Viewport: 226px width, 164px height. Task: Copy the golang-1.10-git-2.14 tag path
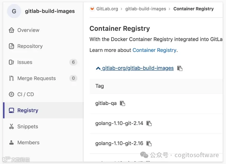[149, 123]
